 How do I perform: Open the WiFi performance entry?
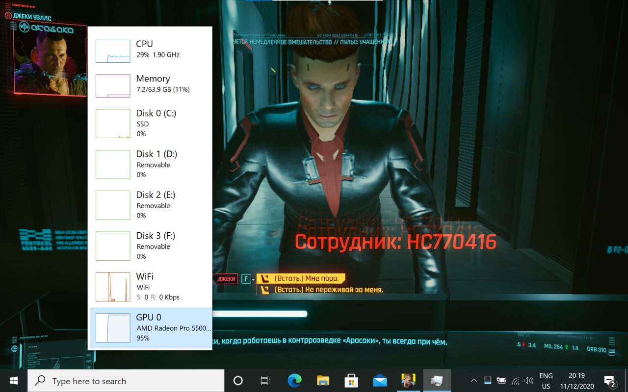[x=151, y=287]
